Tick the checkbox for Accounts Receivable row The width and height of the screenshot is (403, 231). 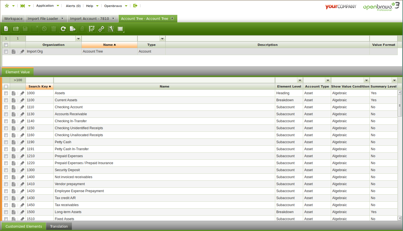click(6, 114)
